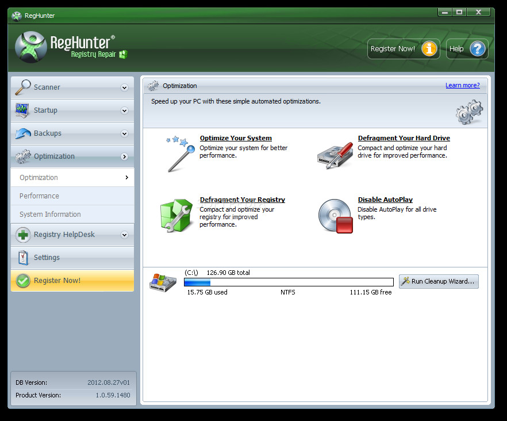Minimize the RegHunter window

445,12
